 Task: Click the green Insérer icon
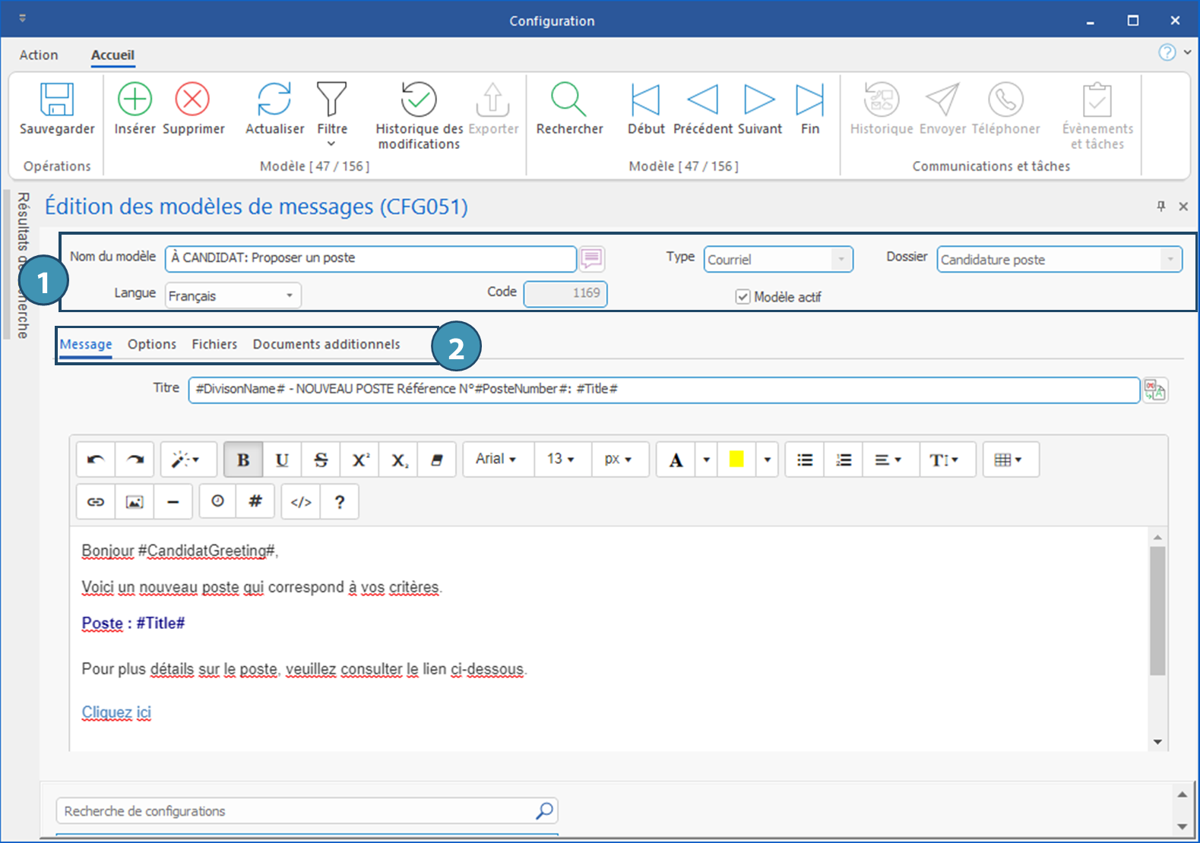(x=135, y=99)
